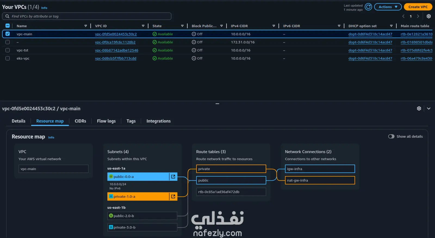Open the Integrations tab
The height and width of the screenshot is (238, 435).
(159, 121)
